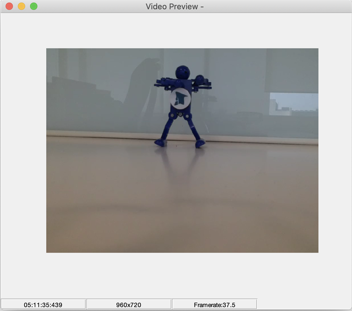Click the Framerate:37.5 status field
Viewport: 352px width, 311px height.
pos(214,305)
